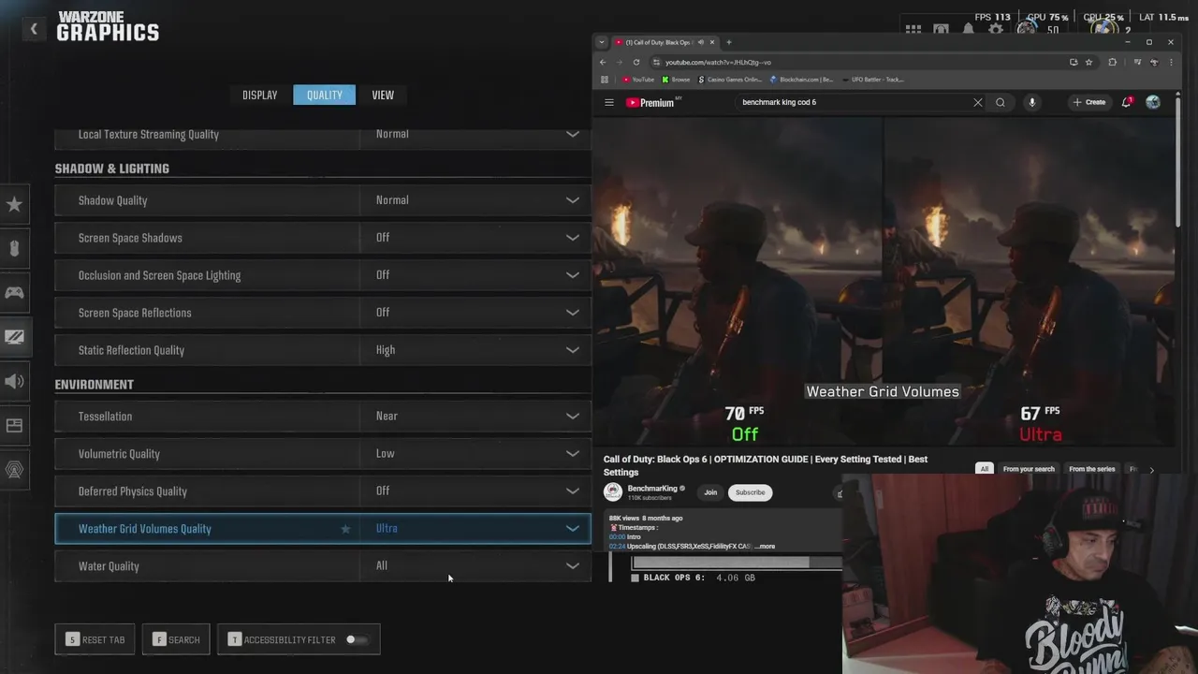Image resolution: width=1198 pixels, height=674 pixels.
Task: Open YouTube account avatar menu
Action: point(1153,102)
